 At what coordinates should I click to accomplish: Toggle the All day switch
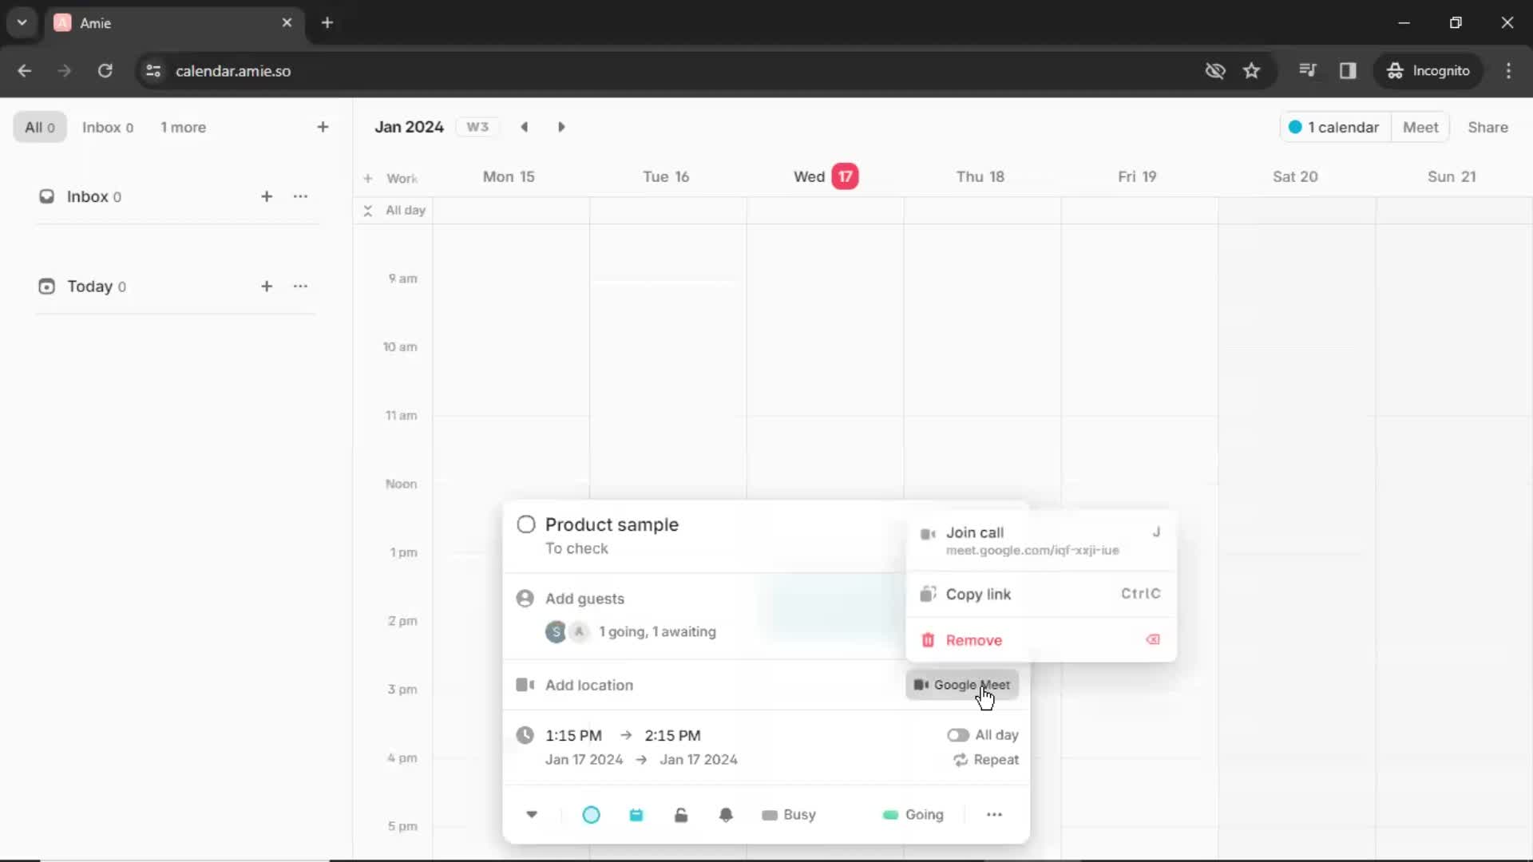957,734
